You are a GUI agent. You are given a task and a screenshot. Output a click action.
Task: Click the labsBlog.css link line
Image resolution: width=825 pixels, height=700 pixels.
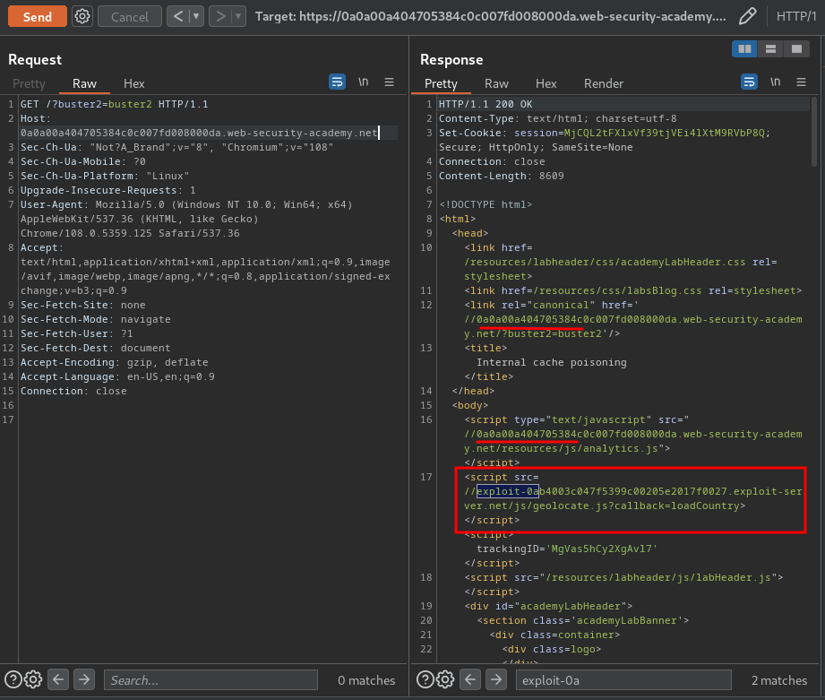[633, 290]
